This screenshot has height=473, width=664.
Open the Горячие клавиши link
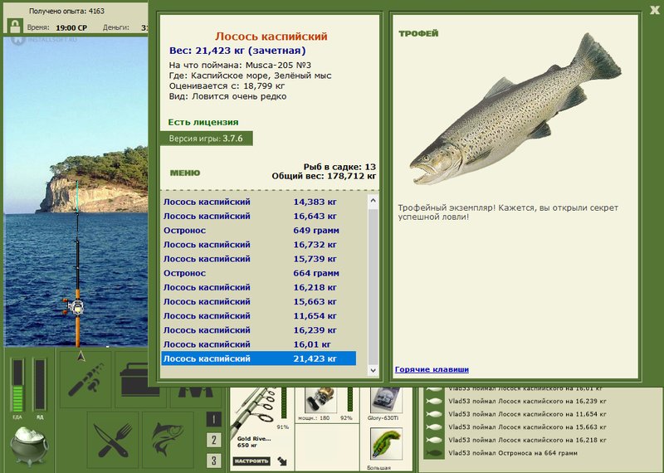pyautogui.click(x=432, y=369)
